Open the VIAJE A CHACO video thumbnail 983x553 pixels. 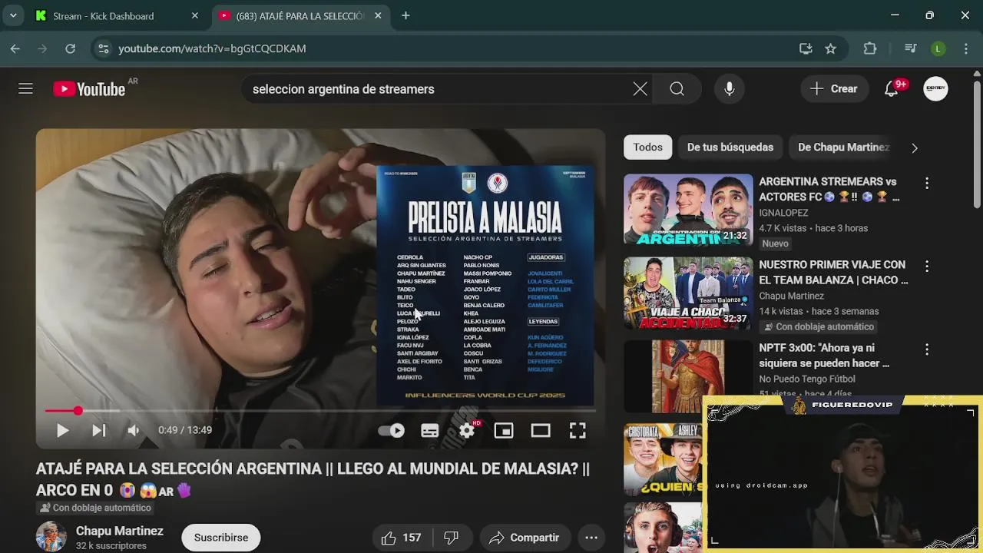[688, 293]
